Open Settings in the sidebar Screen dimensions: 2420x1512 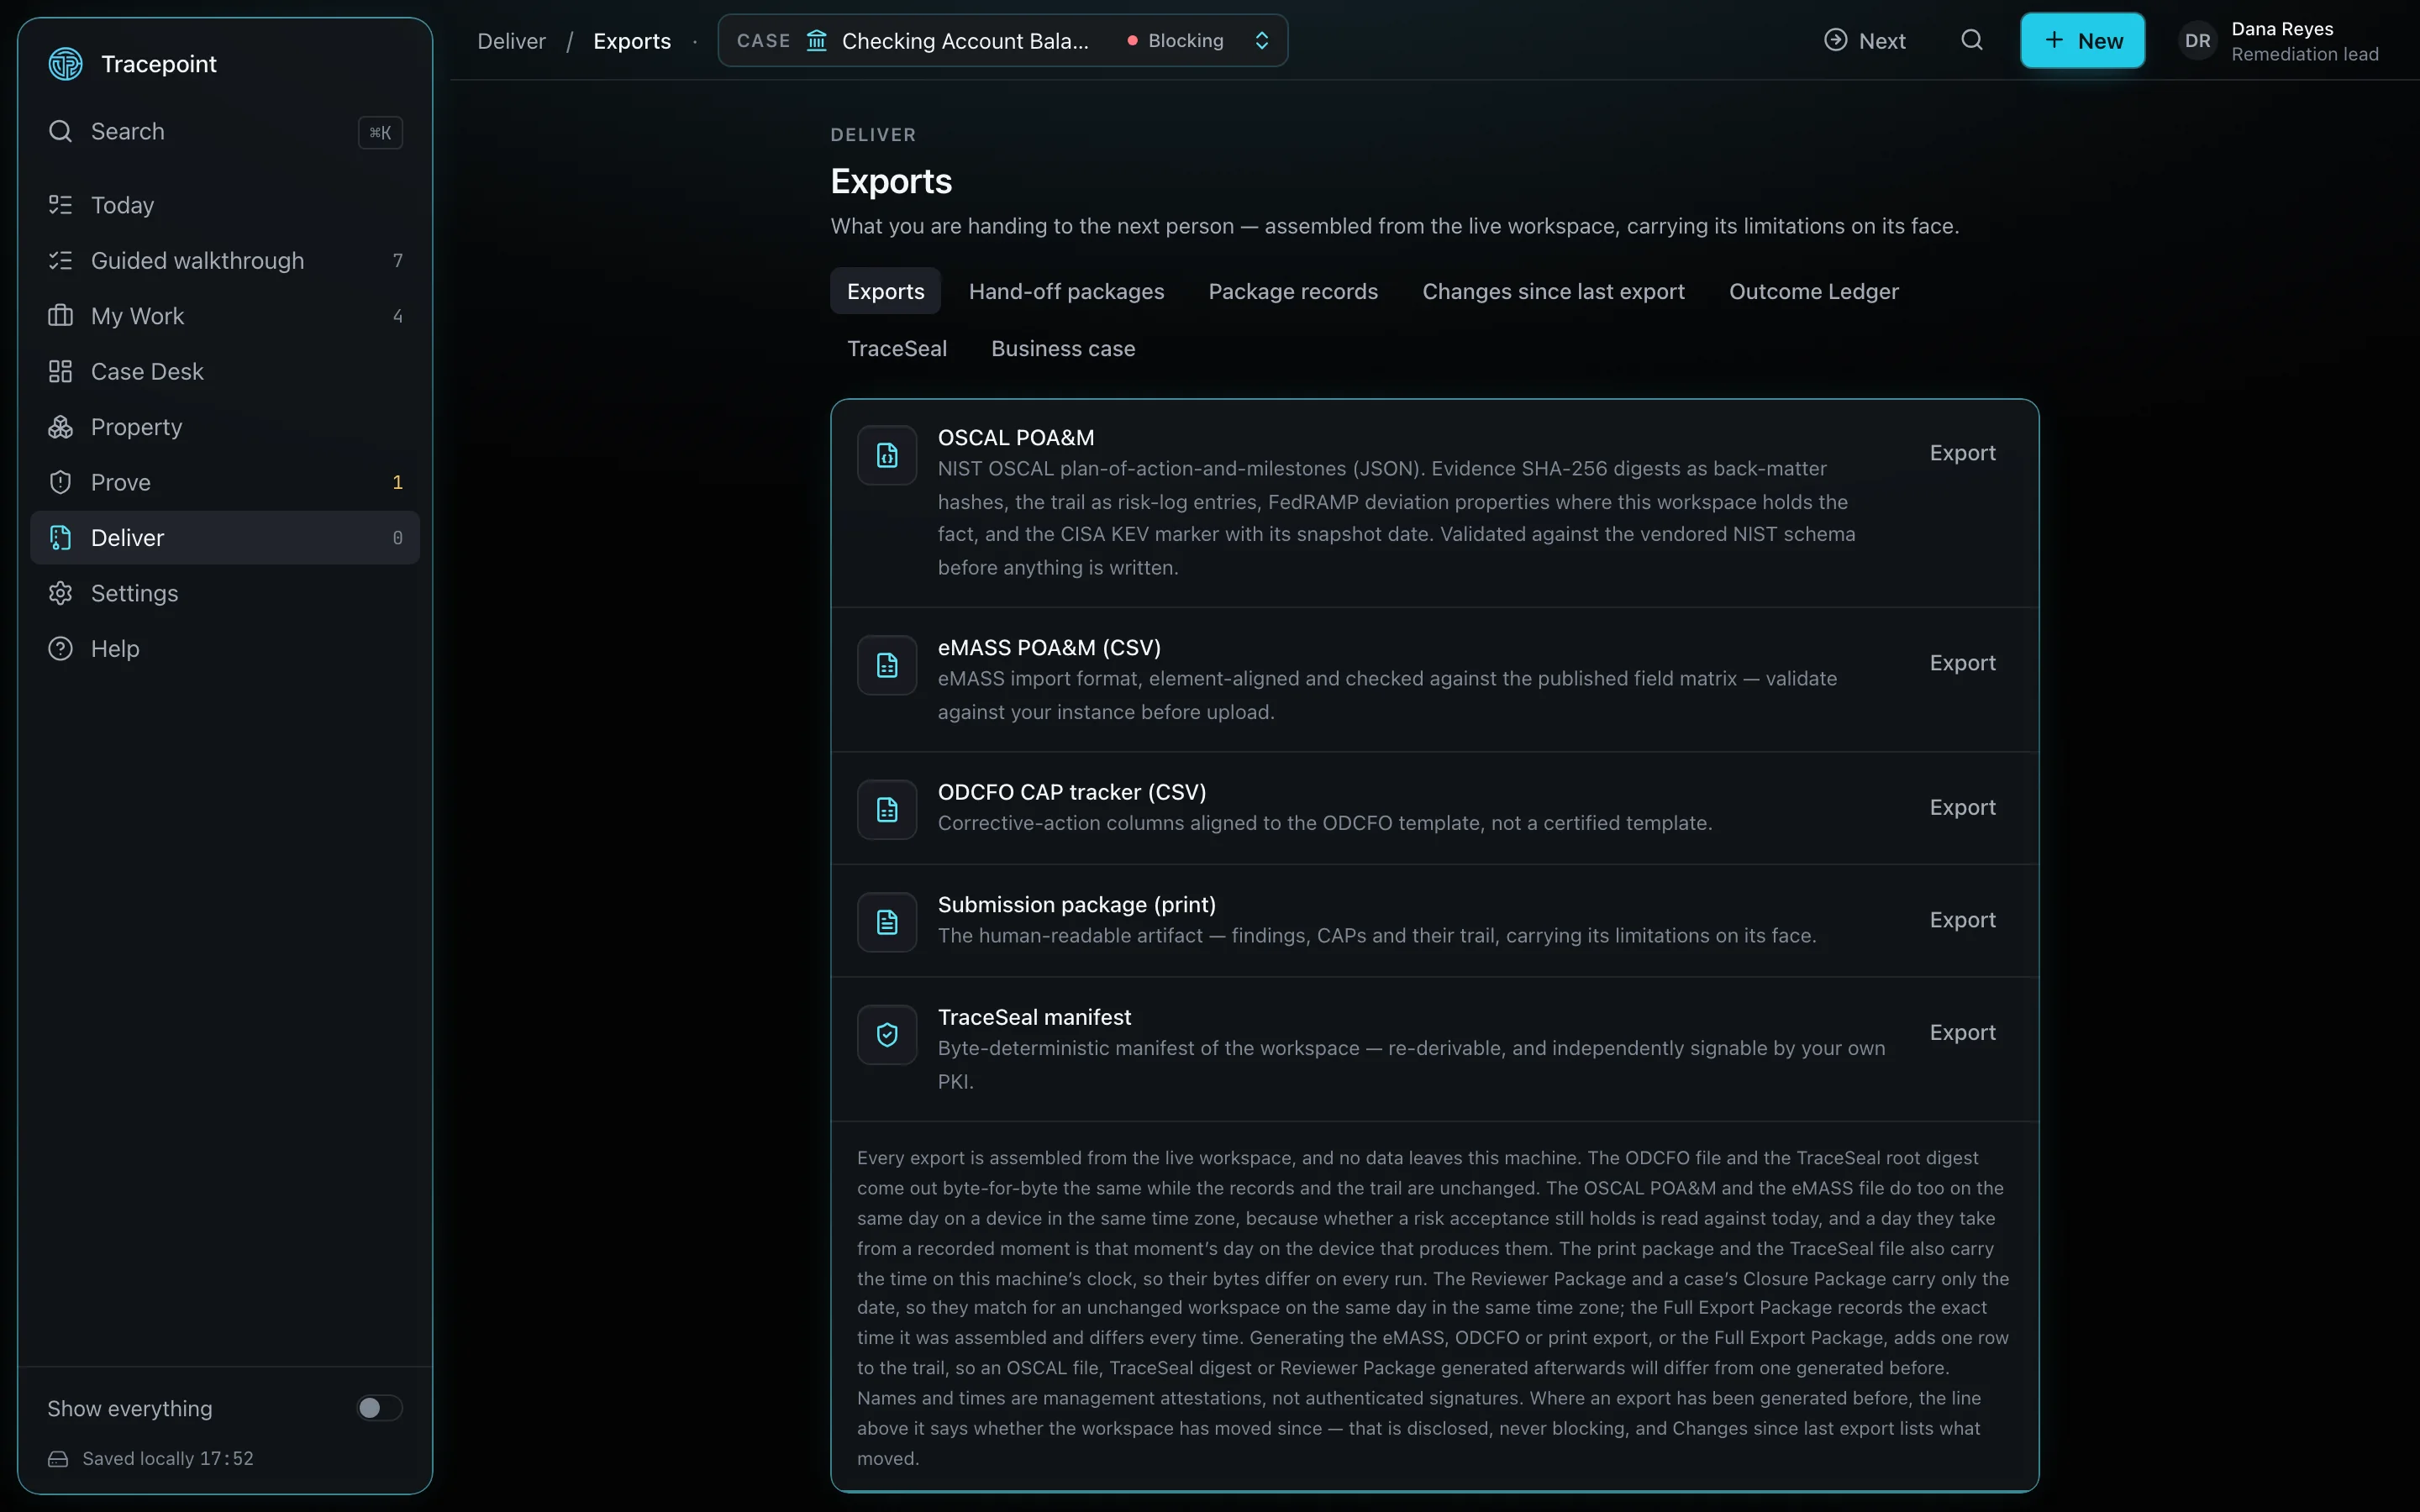pyautogui.click(x=225, y=593)
